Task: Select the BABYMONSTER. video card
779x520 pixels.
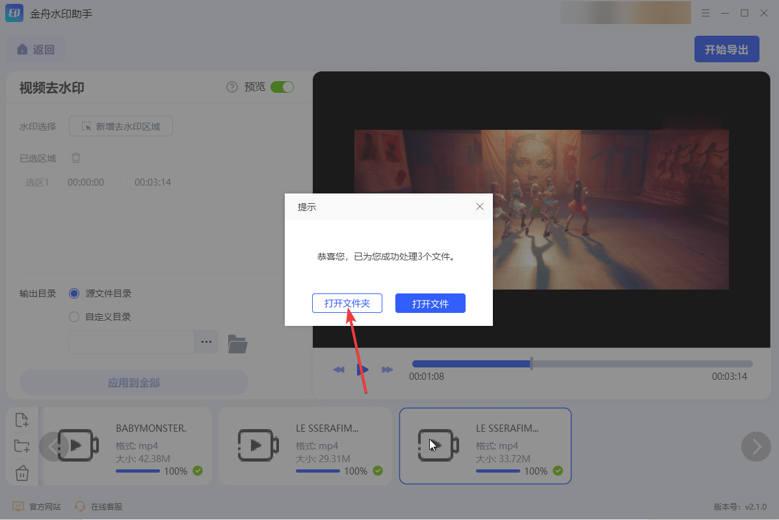Action: click(x=127, y=446)
